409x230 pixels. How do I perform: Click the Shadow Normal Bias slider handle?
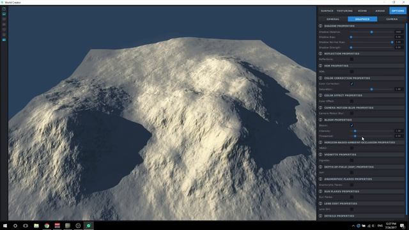392,42
